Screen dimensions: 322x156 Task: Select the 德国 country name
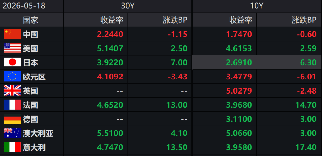(x=30, y=119)
